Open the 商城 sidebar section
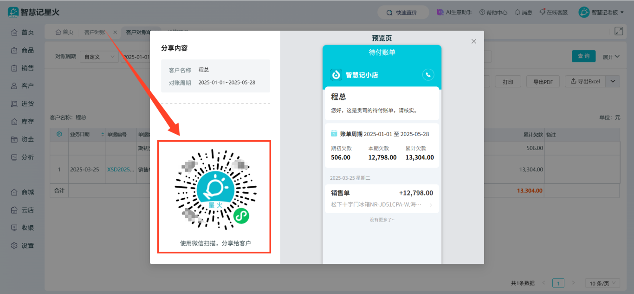The width and height of the screenshot is (634, 294). [22, 192]
